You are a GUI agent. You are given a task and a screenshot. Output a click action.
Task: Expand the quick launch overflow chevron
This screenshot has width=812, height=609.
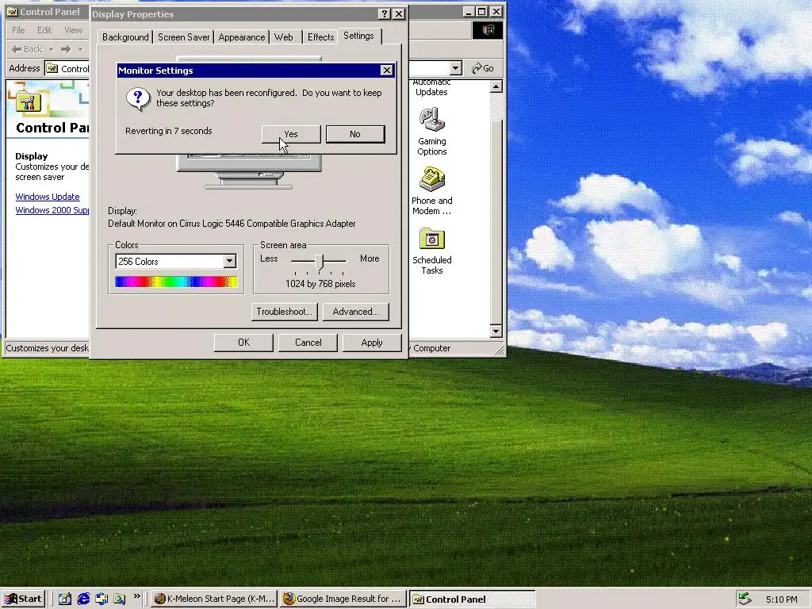pos(136,596)
